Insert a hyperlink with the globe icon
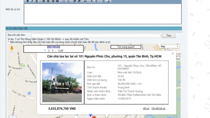The image size is (210, 118). [x=103, y=1]
